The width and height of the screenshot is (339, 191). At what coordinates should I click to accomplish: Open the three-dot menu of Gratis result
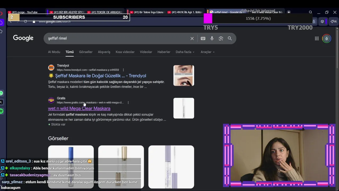click(x=128, y=103)
